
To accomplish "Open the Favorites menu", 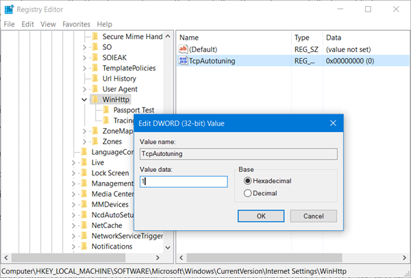I will [x=76, y=24].
